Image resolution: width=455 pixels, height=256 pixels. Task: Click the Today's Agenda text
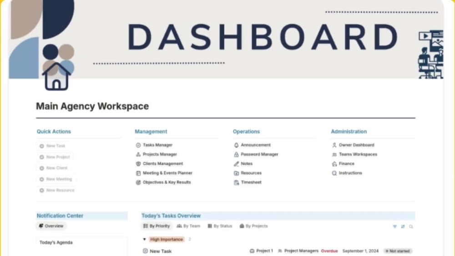[56, 242]
